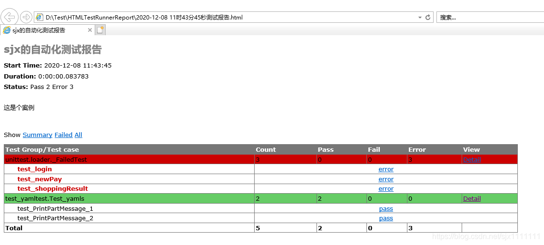Click the unittest.loader._FailedTest group name
544x245 pixels.
[x=46, y=160]
